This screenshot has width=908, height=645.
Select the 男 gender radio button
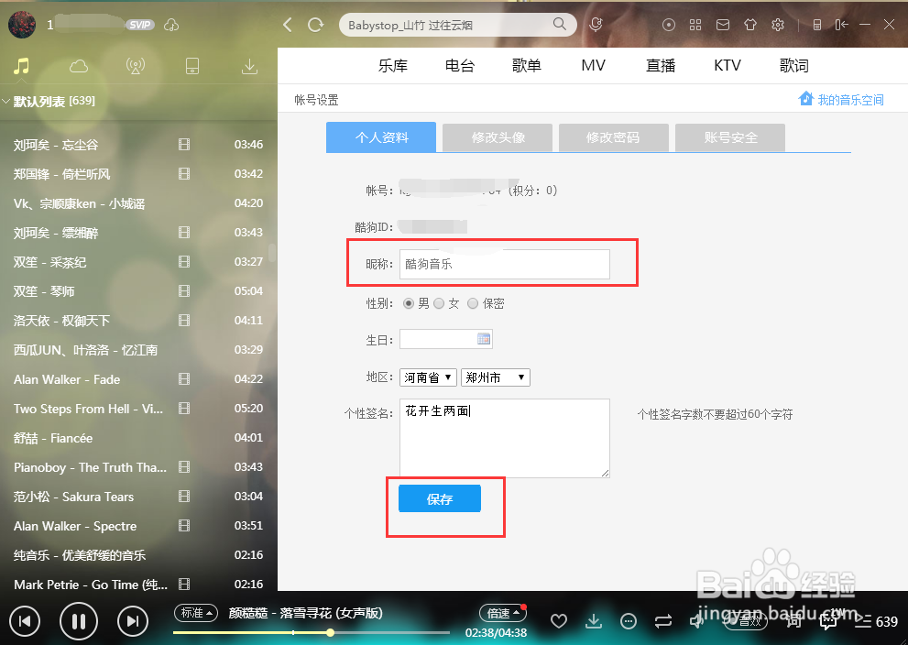pyautogui.click(x=409, y=303)
